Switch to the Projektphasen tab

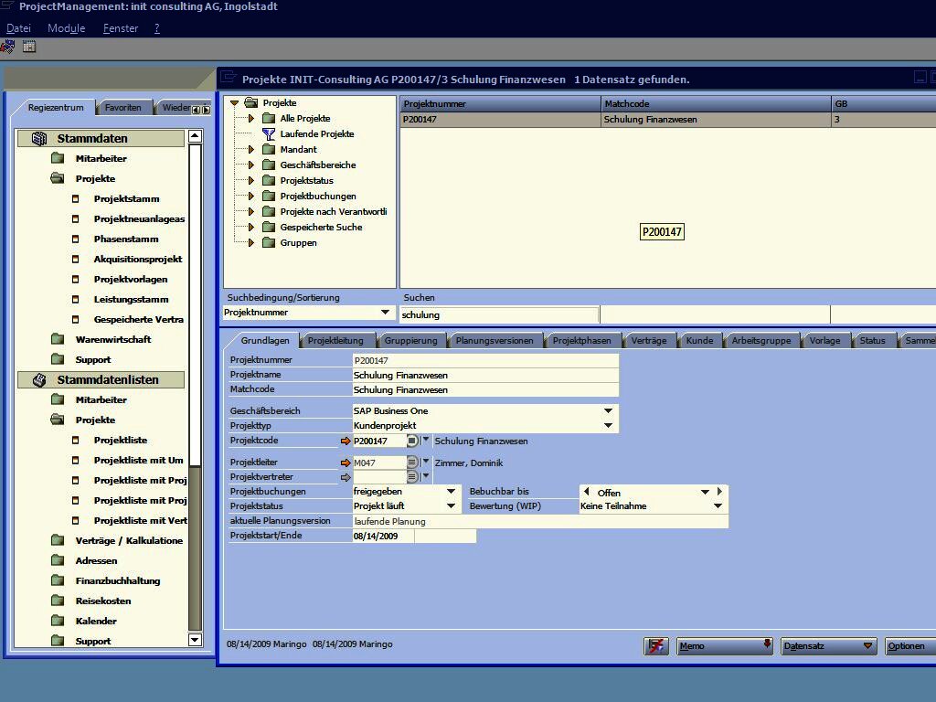[x=581, y=341]
